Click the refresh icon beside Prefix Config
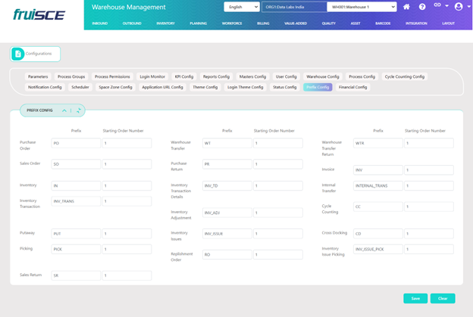The width and height of the screenshot is (473, 317). [79, 110]
